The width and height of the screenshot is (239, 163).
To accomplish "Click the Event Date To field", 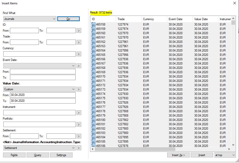I will coord(43,77).
